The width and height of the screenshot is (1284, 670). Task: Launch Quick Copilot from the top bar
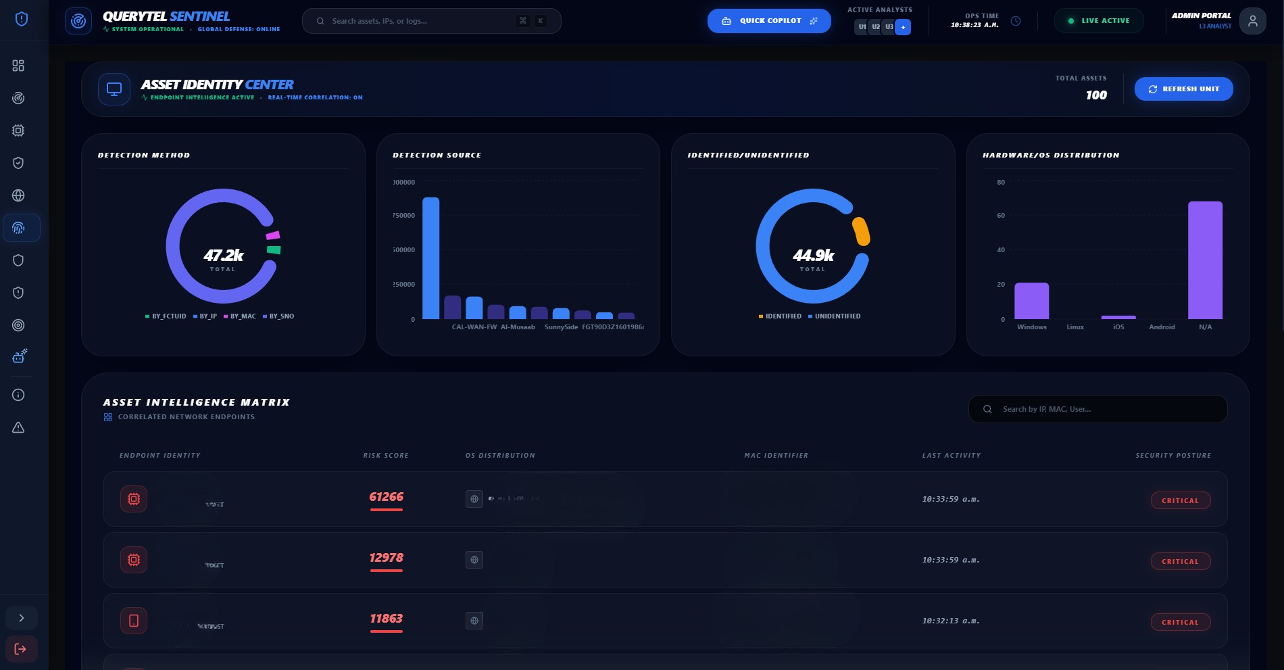[769, 20]
